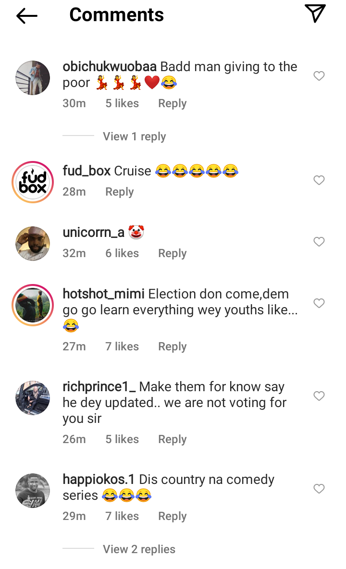Tap the heart on unicorrn_a's comment
The width and height of the screenshot is (346, 569).
(x=319, y=242)
